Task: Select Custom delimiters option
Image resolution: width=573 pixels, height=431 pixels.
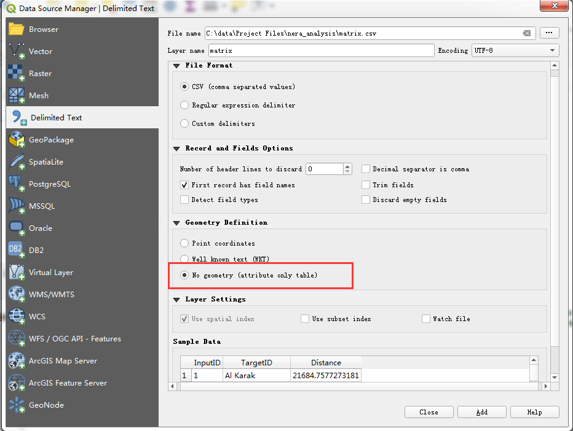Action: click(184, 123)
